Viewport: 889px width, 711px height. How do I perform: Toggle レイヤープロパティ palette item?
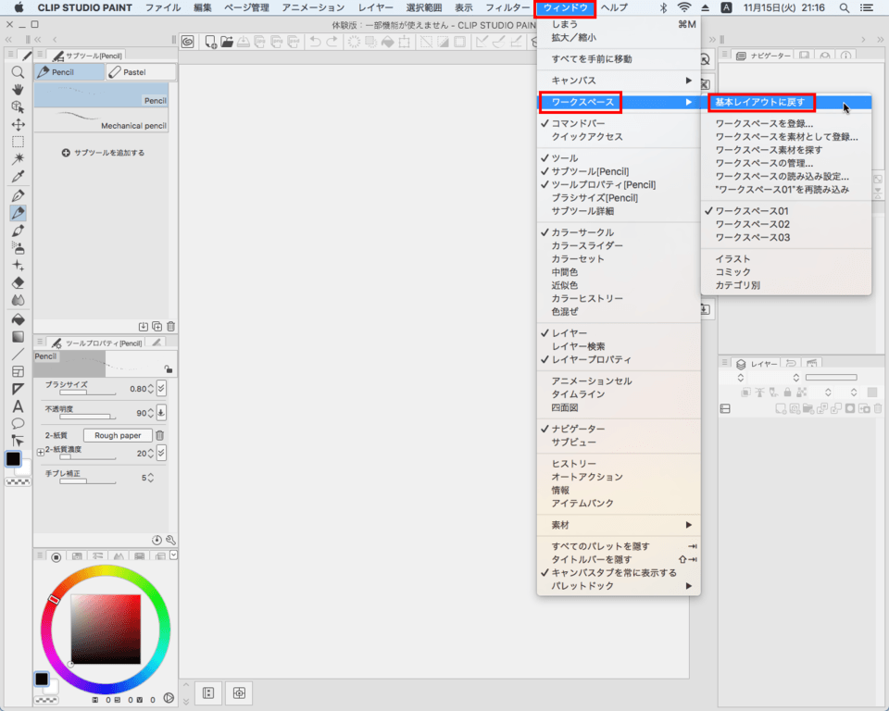click(x=619, y=359)
